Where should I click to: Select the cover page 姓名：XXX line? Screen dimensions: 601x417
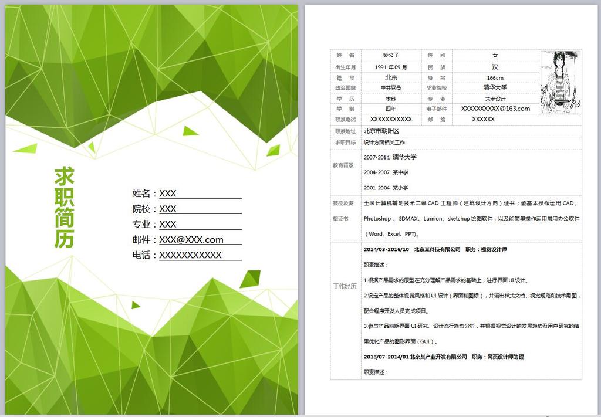pos(187,194)
